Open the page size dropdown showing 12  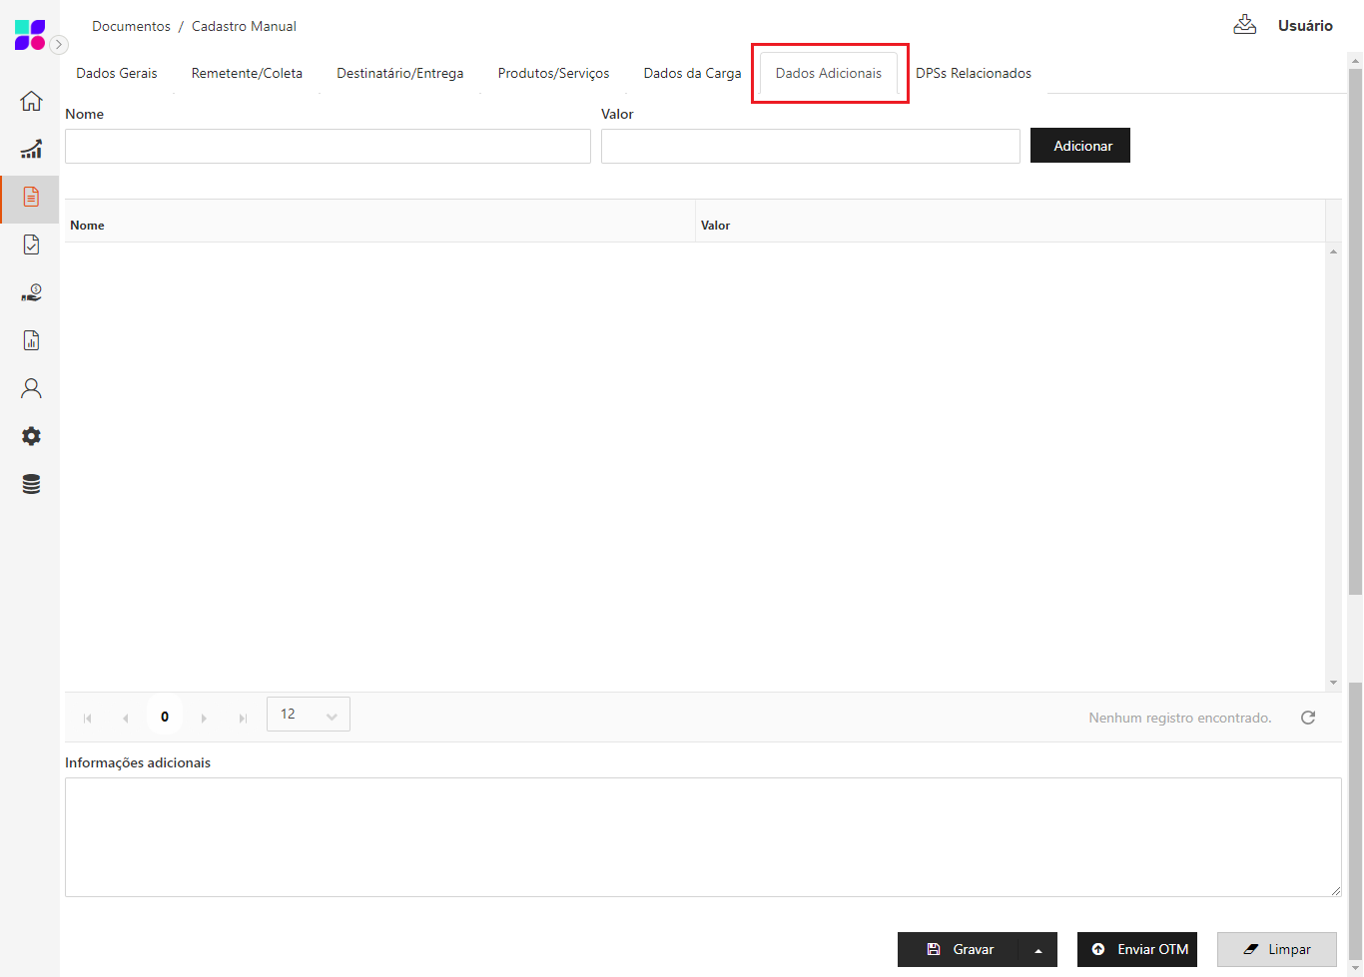pos(309,715)
